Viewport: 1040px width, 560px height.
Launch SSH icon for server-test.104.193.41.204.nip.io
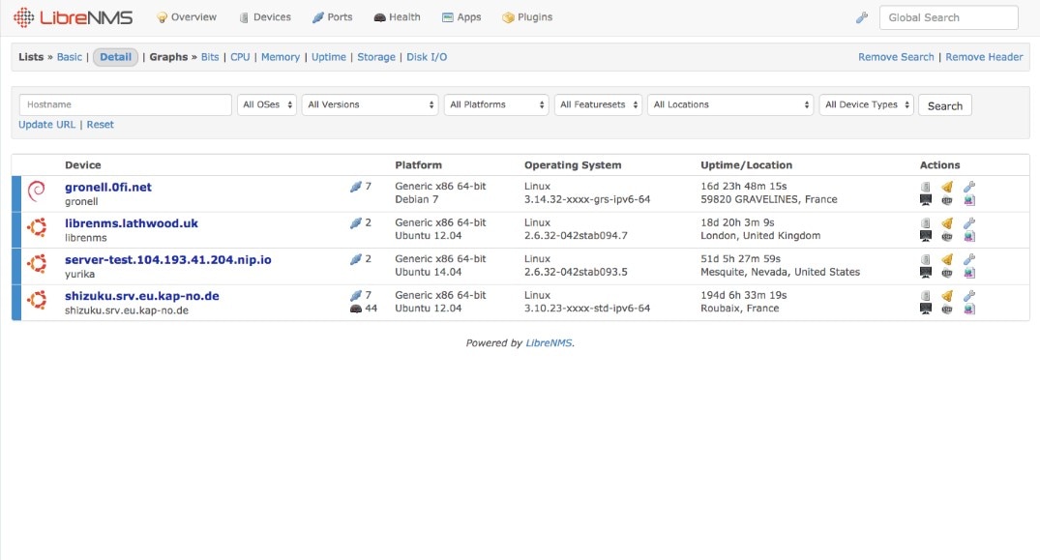click(x=947, y=273)
